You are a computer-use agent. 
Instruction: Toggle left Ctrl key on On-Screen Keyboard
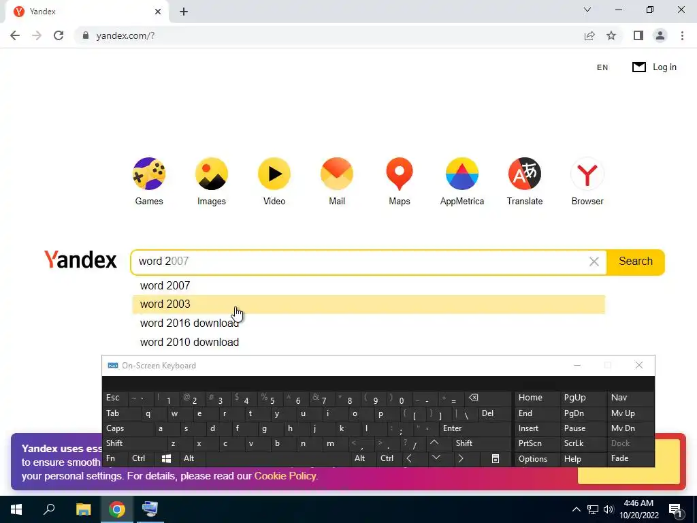141,458
